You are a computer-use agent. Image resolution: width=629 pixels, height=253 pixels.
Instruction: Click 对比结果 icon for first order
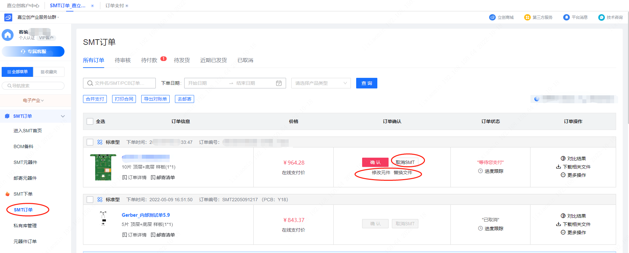(563, 159)
